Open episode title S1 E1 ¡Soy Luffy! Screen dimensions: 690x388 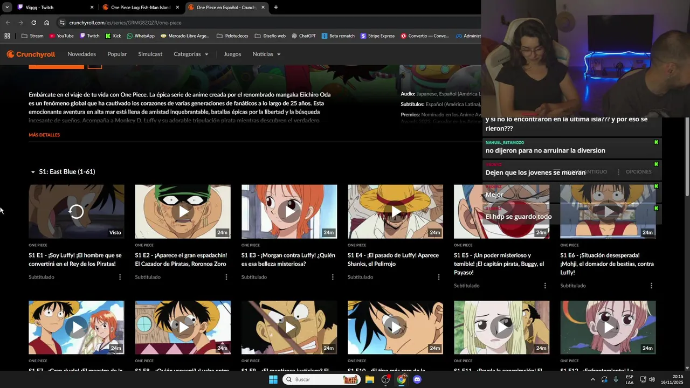pos(75,260)
